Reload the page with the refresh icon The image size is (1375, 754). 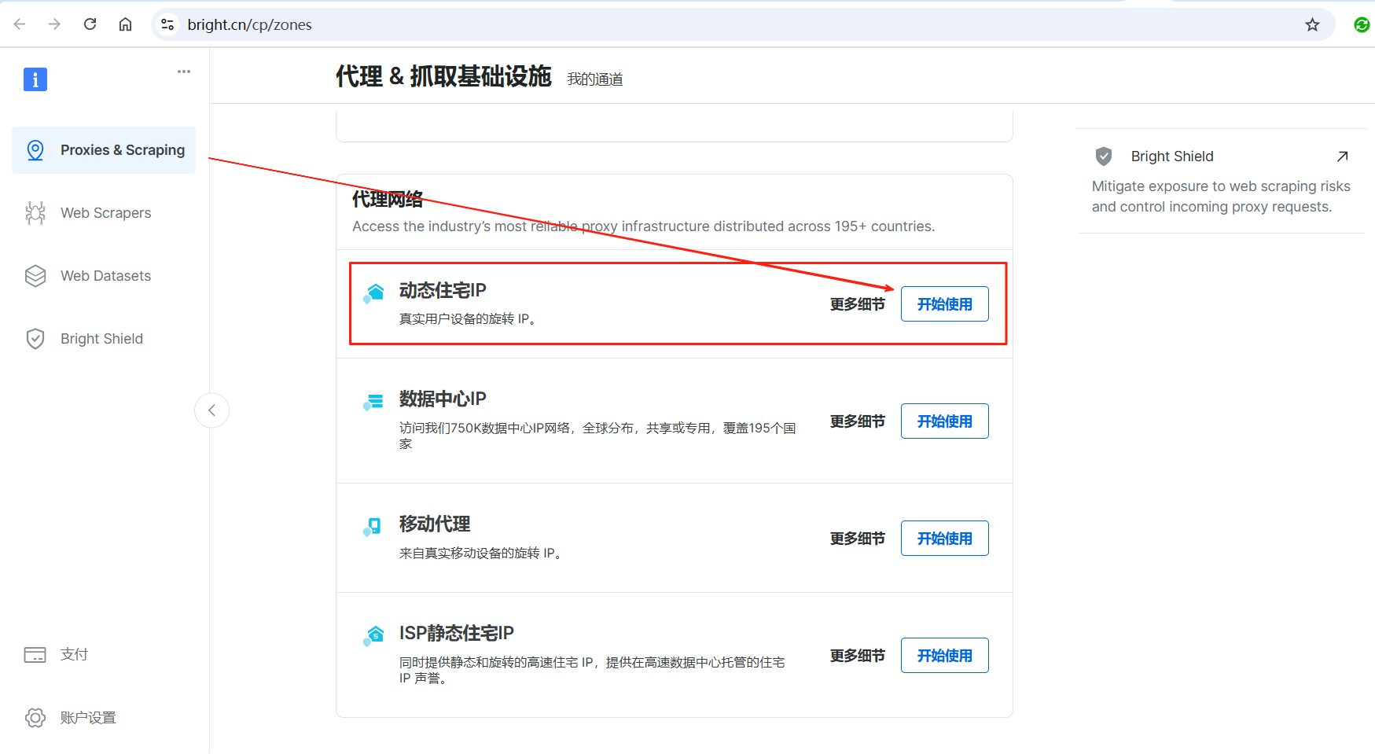(90, 24)
